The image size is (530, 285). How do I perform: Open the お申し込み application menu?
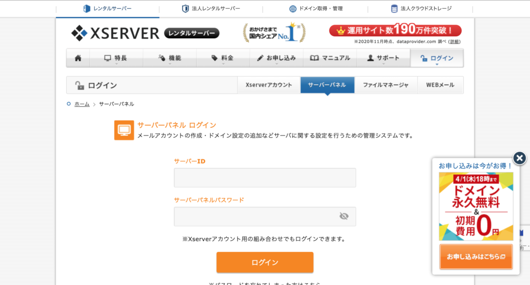pos(276,58)
